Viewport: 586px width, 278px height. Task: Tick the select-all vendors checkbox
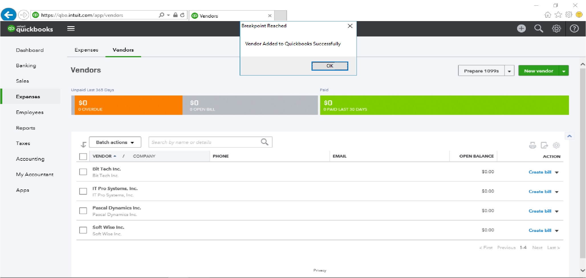point(83,156)
